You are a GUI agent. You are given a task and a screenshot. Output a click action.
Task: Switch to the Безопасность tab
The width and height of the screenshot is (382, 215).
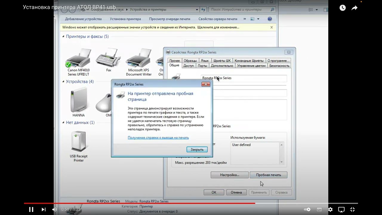pyautogui.click(x=279, y=66)
